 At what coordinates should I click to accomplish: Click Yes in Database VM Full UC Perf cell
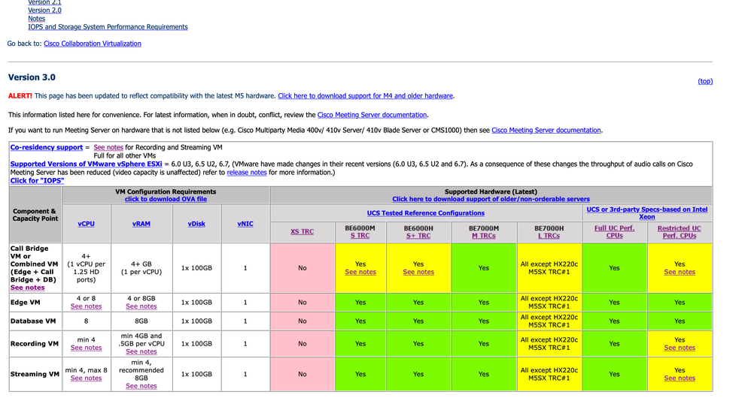(615, 321)
